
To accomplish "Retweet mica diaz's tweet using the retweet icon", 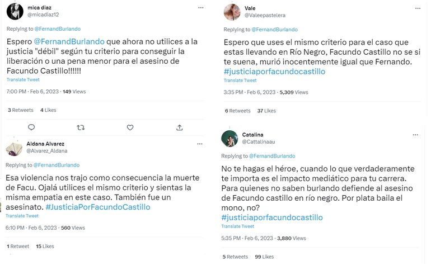I will click(x=81, y=127).
